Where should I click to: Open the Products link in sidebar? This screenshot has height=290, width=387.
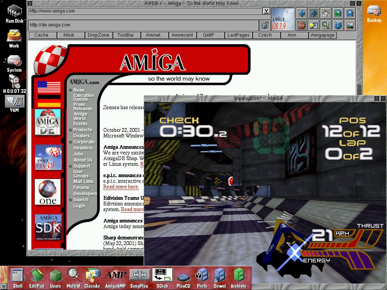[82, 130]
